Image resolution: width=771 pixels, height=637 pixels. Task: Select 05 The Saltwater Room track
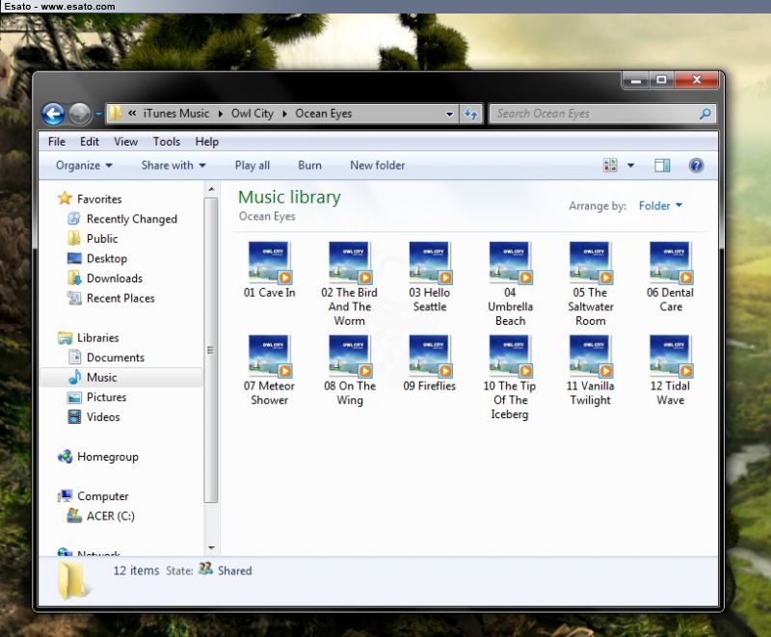590,284
